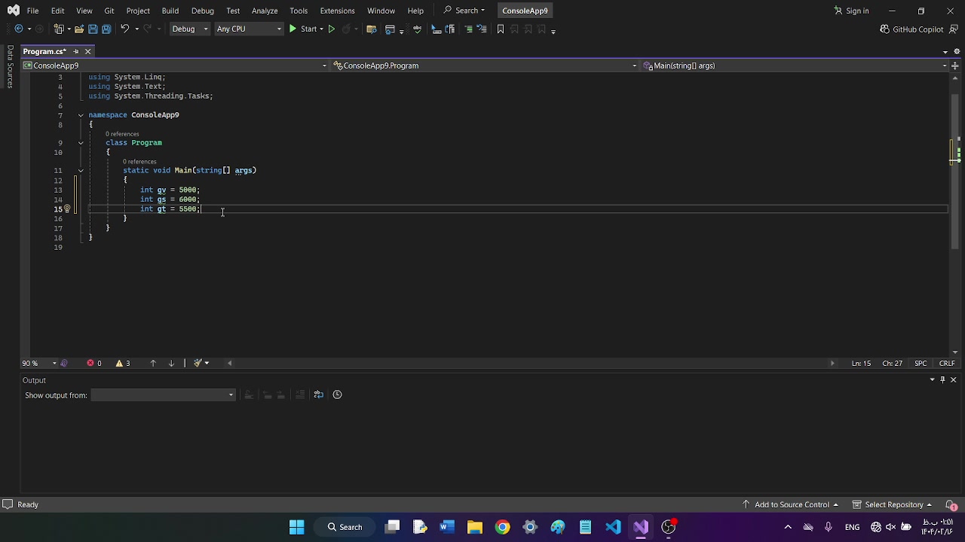The height and width of the screenshot is (542, 965).
Task: Open the Debug menu
Action: pyautogui.click(x=203, y=11)
